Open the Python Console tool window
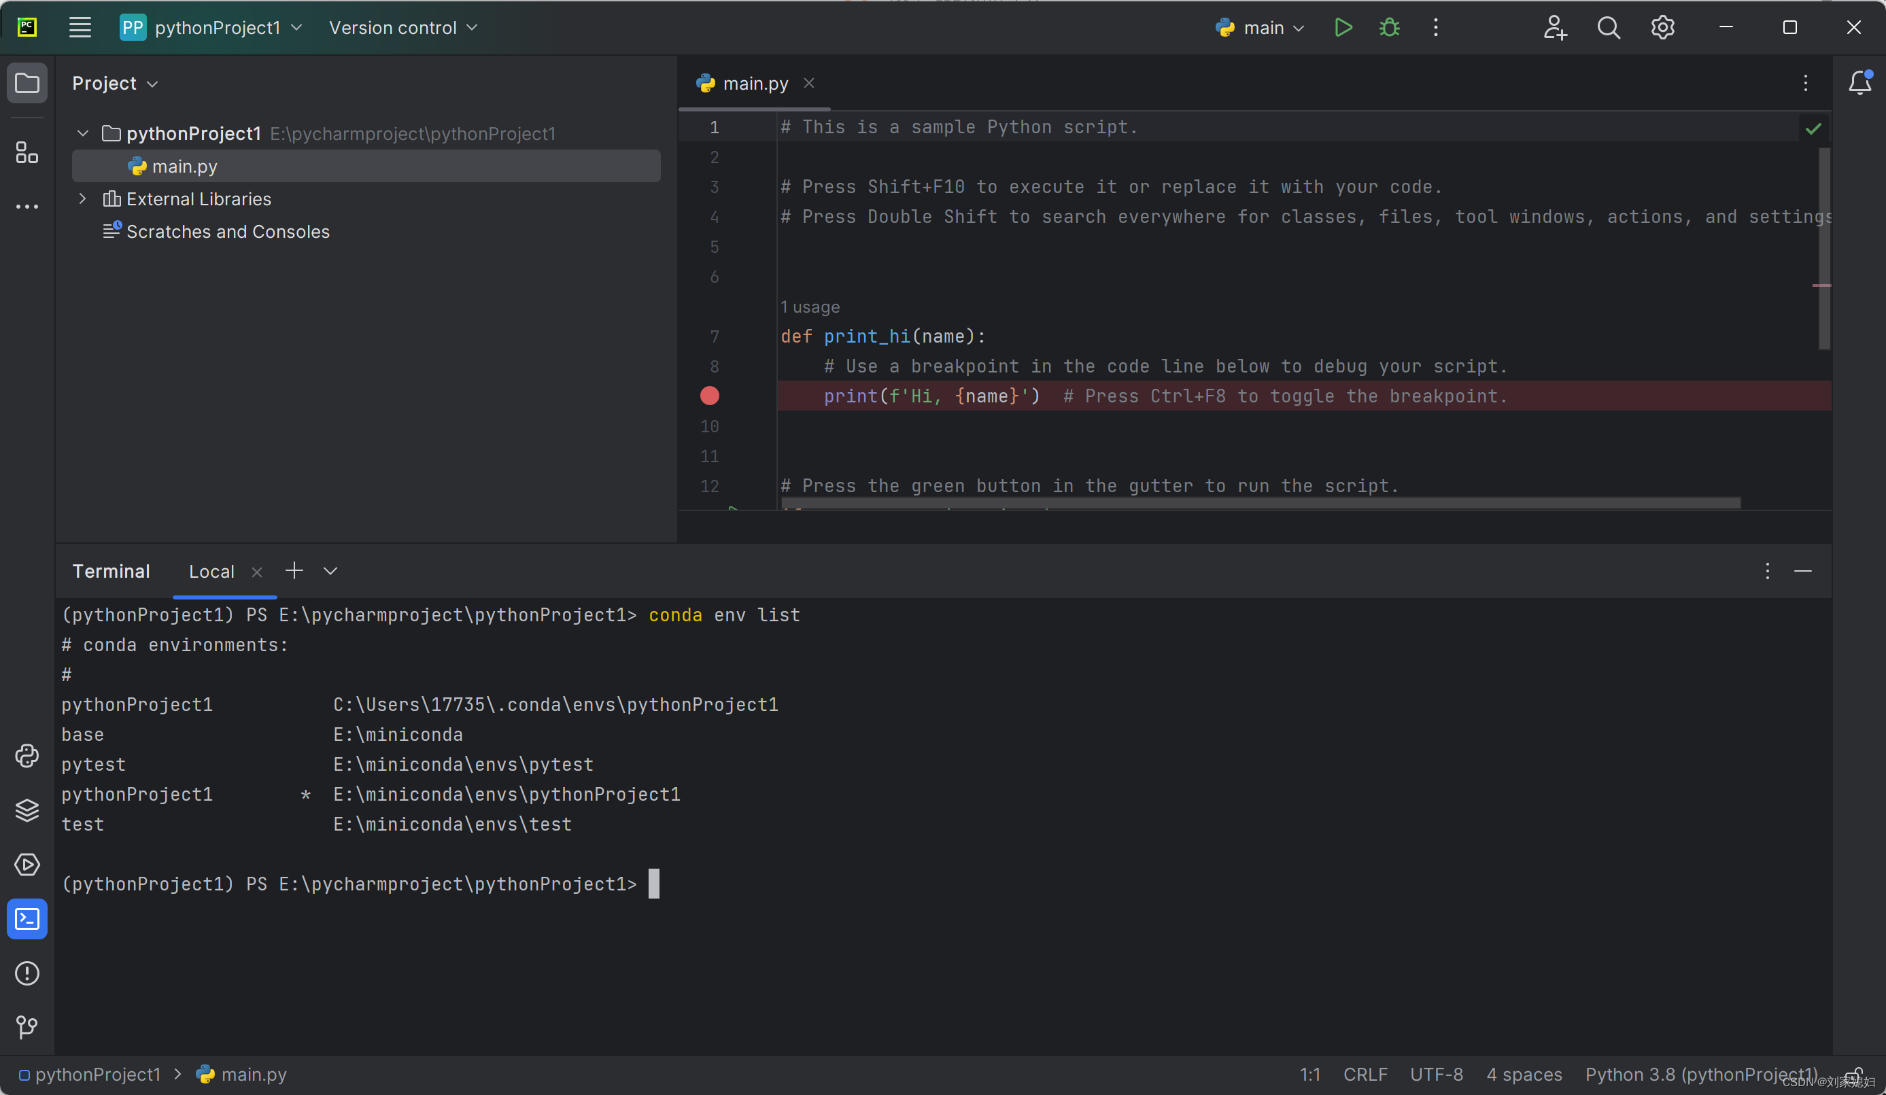The image size is (1886, 1095). [27, 756]
